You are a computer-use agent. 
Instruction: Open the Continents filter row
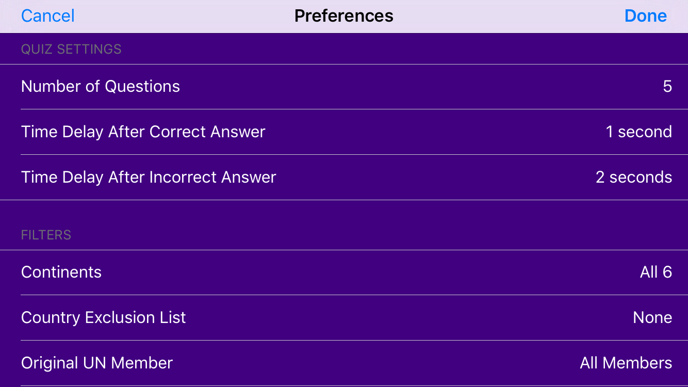[344, 272]
